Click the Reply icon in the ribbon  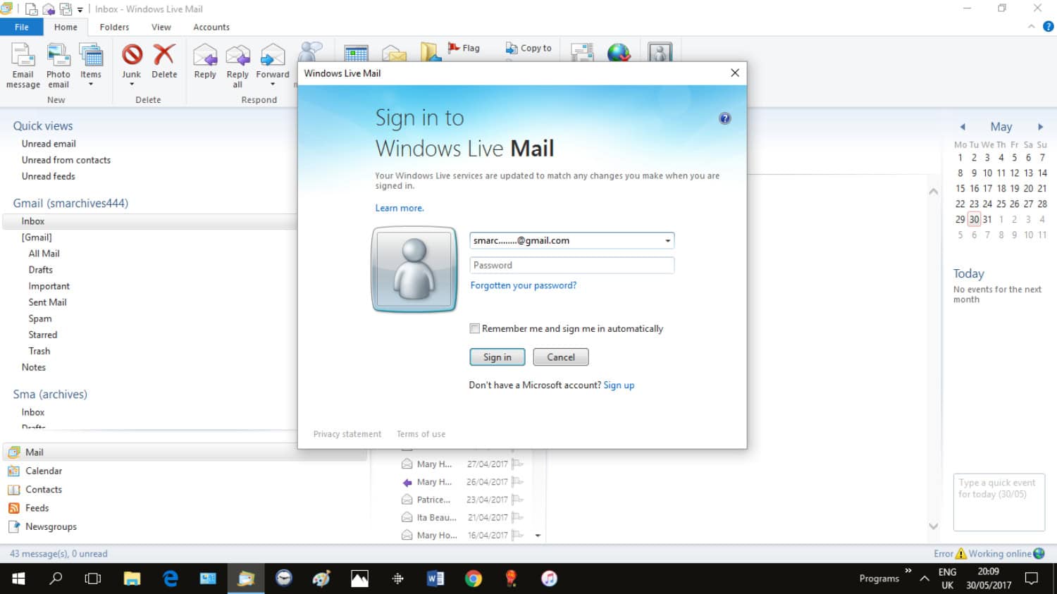(205, 55)
